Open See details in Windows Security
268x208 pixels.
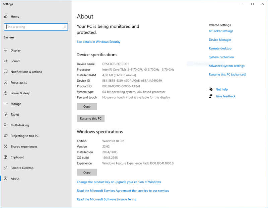coord(98,42)
